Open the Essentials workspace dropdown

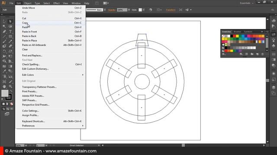coord(247,3)
